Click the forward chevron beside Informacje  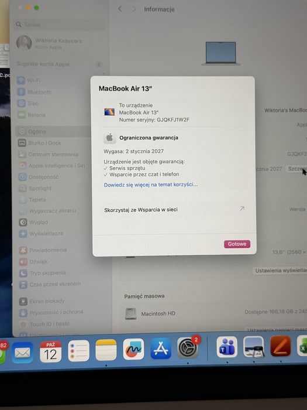134,9
